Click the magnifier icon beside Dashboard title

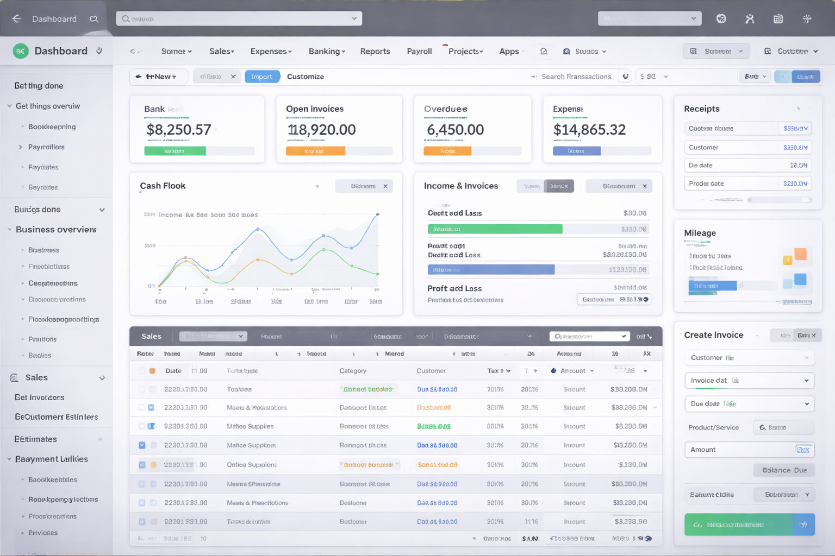(94, 19)
